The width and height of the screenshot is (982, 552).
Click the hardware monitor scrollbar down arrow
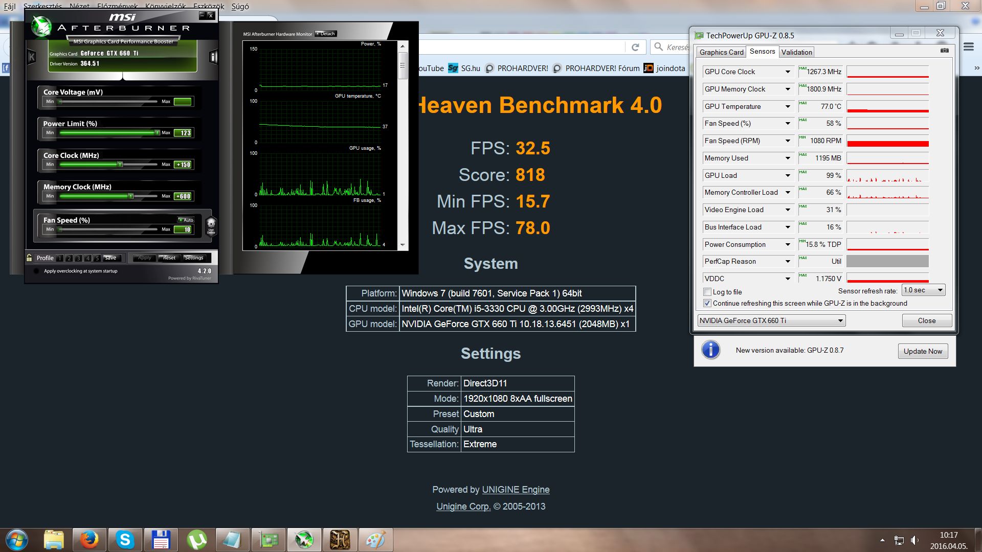coord(403,245)
